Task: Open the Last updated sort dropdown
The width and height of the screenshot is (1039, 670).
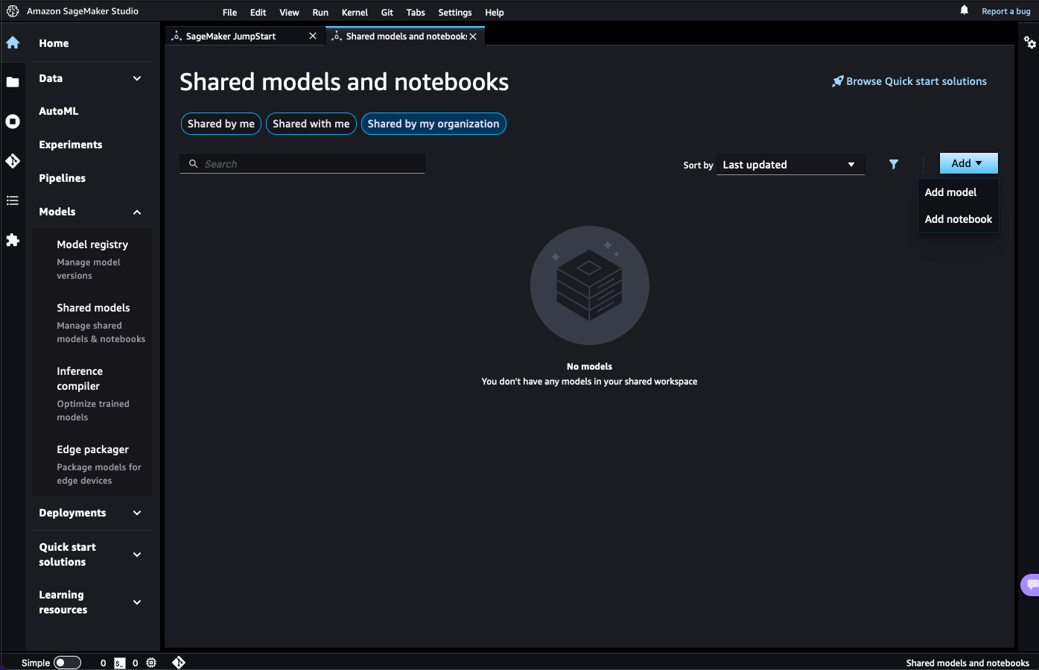Action: tap(790, 165)
